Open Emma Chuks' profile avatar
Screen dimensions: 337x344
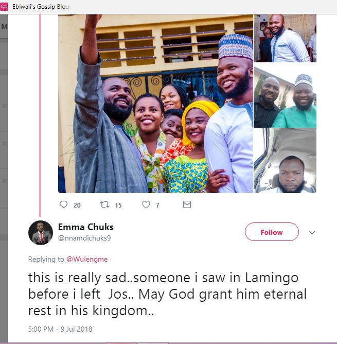41,233
